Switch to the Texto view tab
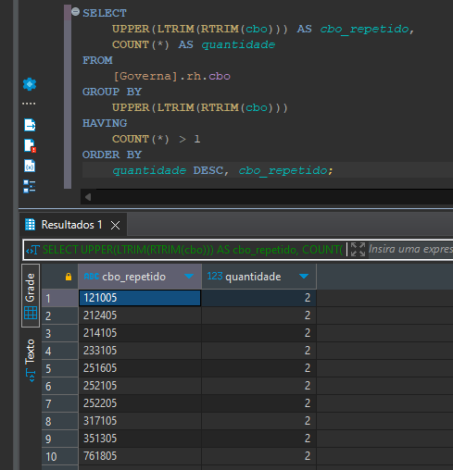This screenshot has height=470, width=453. coord(31,360)
